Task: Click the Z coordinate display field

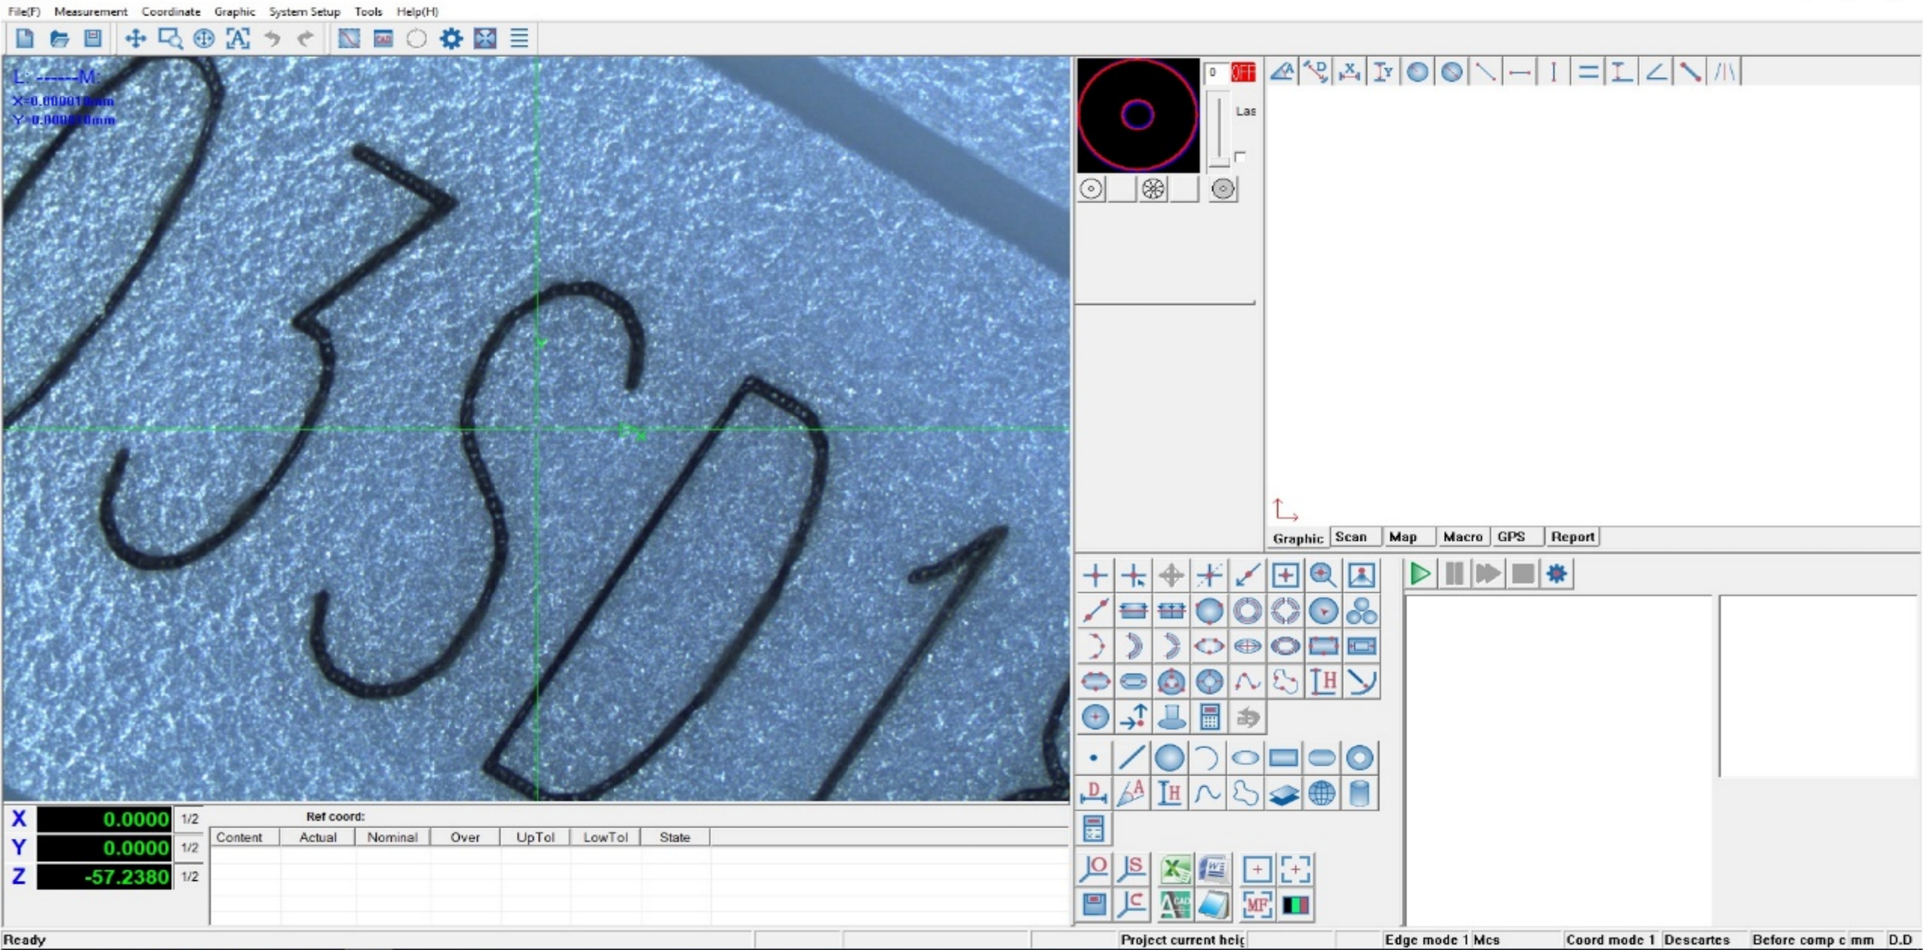Action: pos(103,877)
